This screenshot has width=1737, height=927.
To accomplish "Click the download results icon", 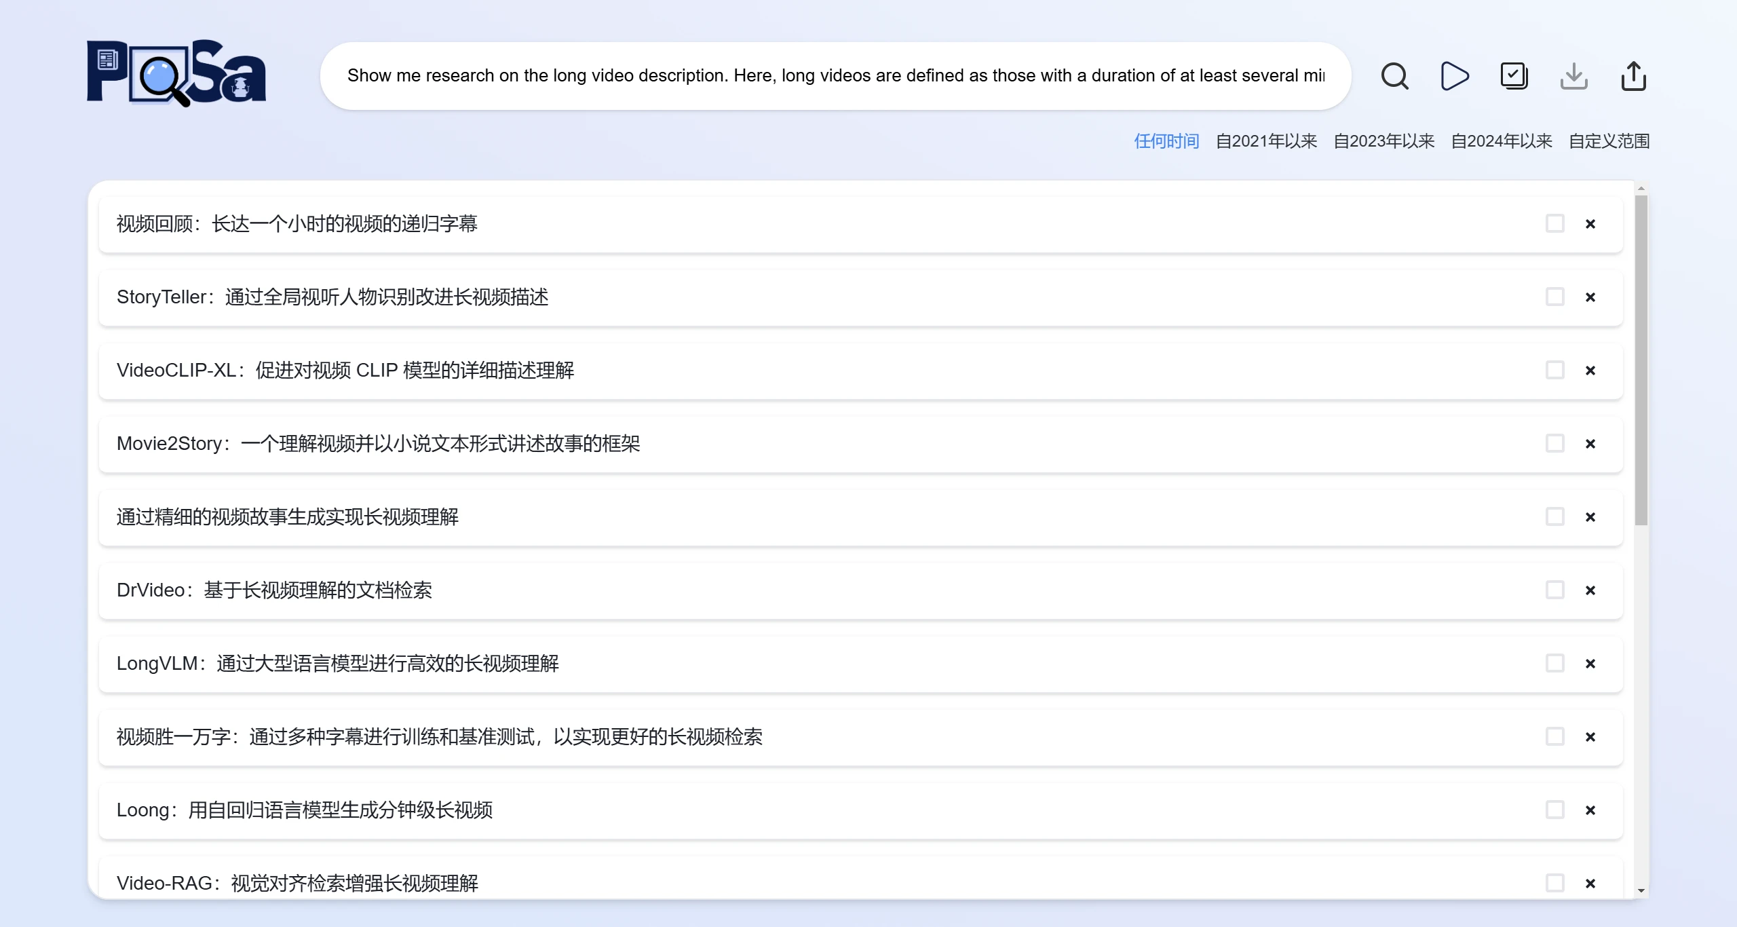I will [1573, 75].
